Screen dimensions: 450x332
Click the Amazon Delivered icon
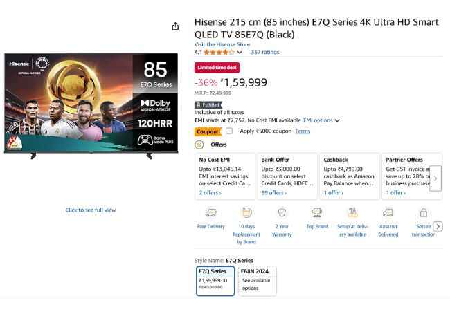[388, 213]
